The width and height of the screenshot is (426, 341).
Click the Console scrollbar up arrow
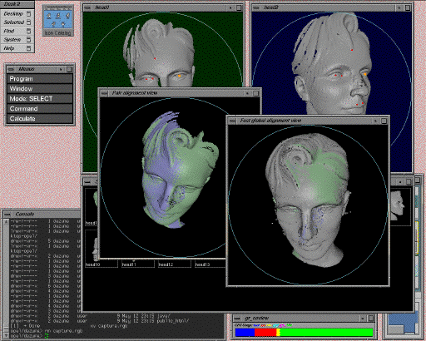tap(6, 222)
